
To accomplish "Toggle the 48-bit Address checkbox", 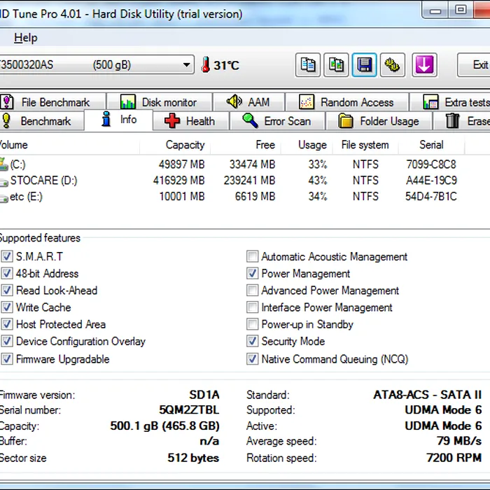I will tap(7, 274).
